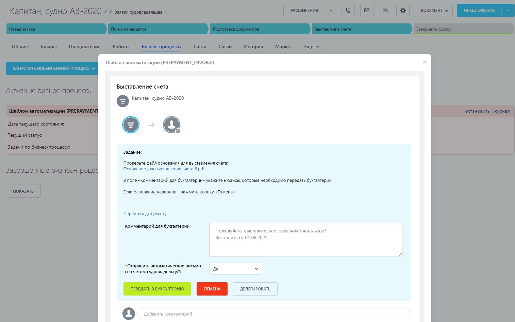This screenshot has height=322, width=515.
Task: Click the pencil edit icon beside deal title
Action: [105, 12]
